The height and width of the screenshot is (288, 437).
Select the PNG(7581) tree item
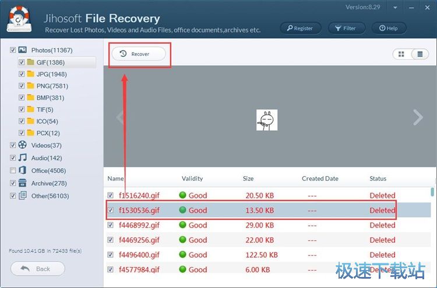pyautogui.click(x=52, y=86)
